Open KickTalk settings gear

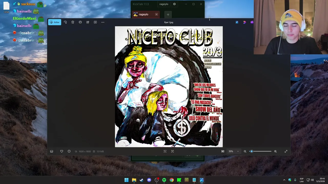click(174, 4)
